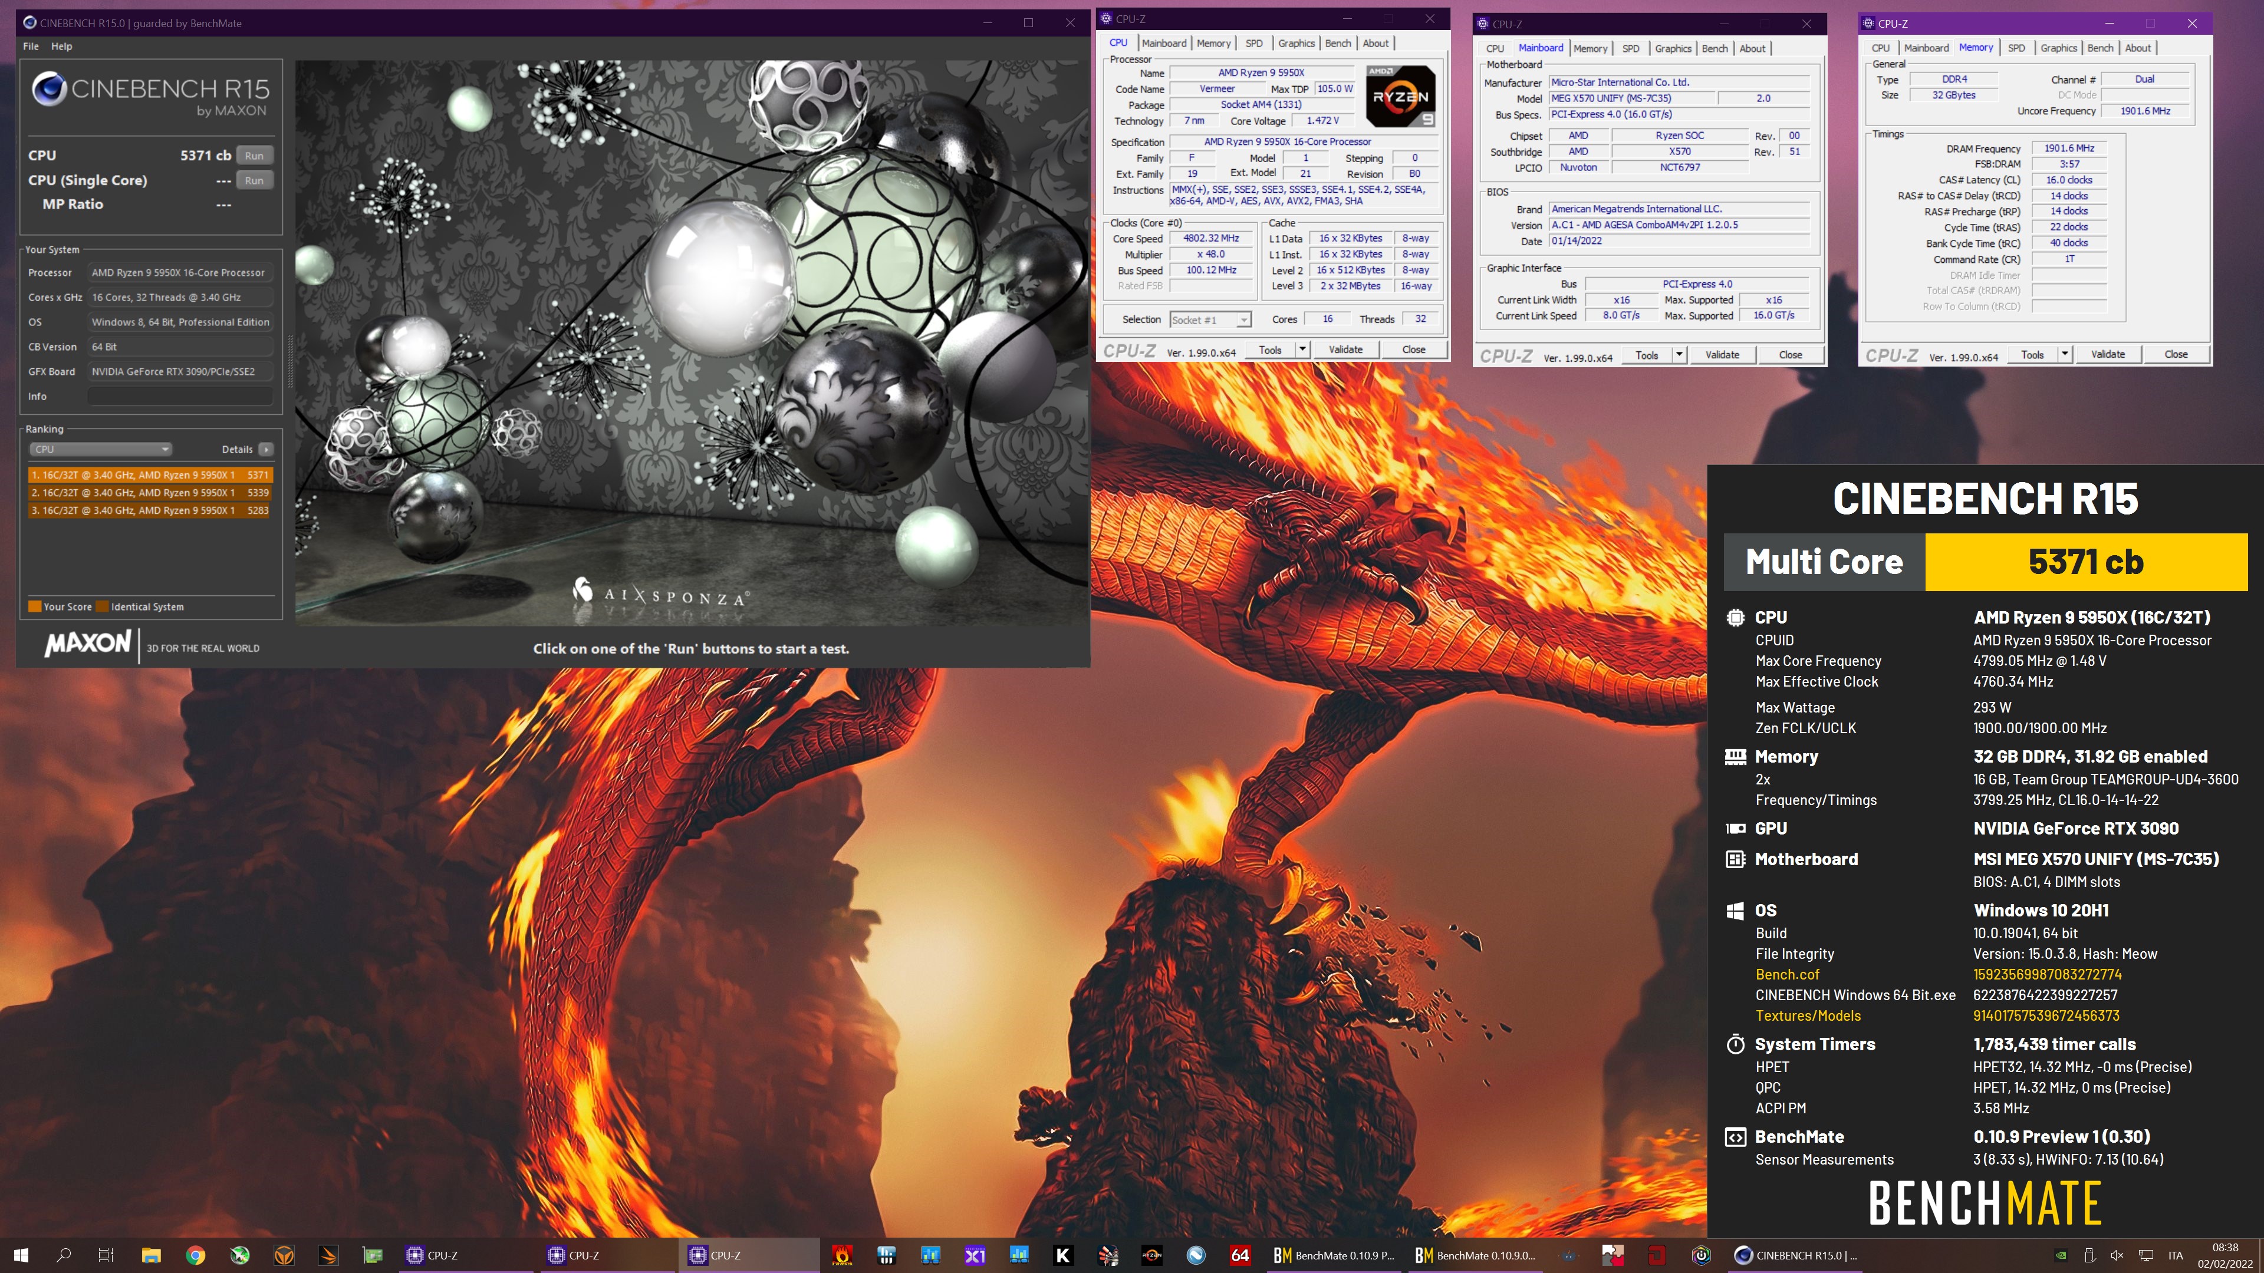
Task: Open the Cinebench File menu
Action: [31, 47]
